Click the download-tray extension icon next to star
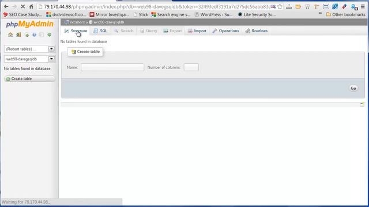The width and height of the screenshot is (369, 207). [x=289, y=7]
